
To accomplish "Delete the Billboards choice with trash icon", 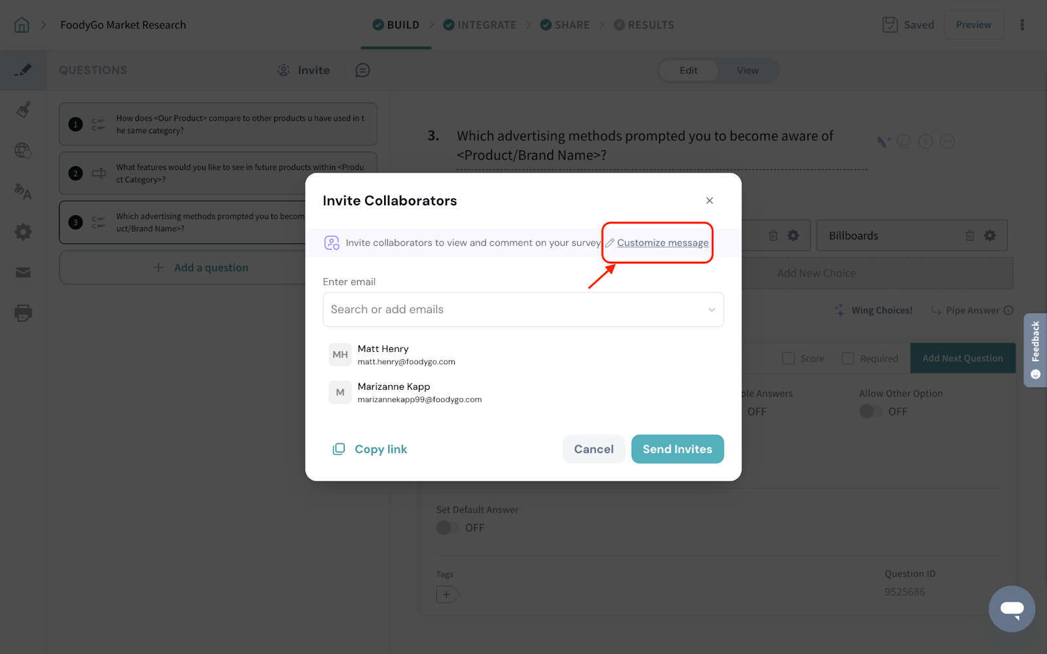I will pos(970,235).
